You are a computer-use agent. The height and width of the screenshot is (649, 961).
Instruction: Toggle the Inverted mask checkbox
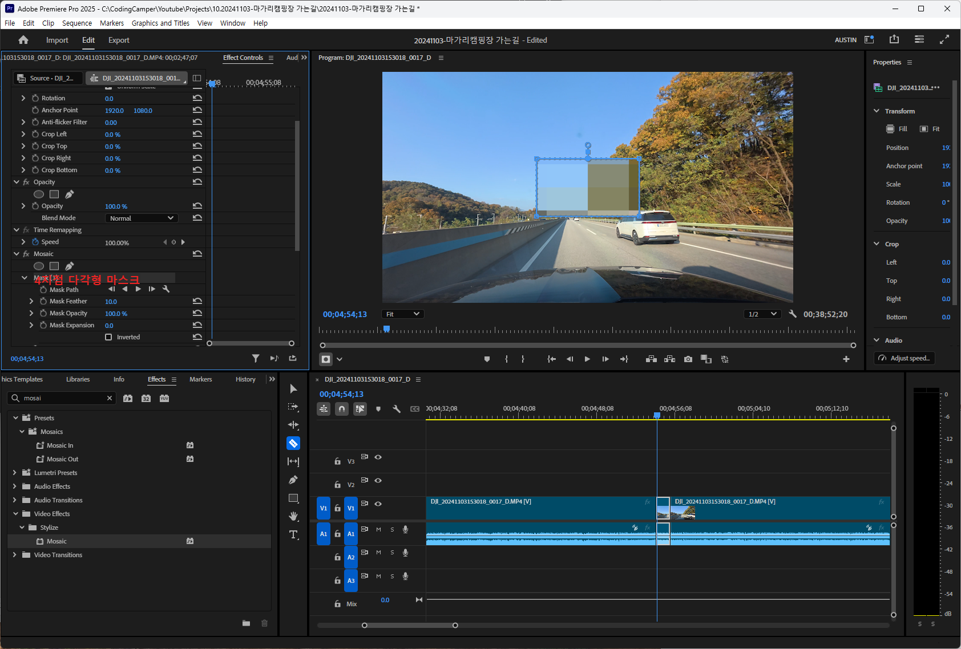pyautogui.click(x=108, y=337)
